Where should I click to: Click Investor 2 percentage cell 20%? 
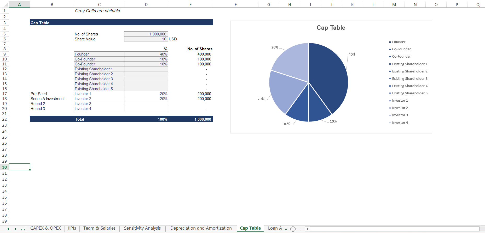pos(146,99)
